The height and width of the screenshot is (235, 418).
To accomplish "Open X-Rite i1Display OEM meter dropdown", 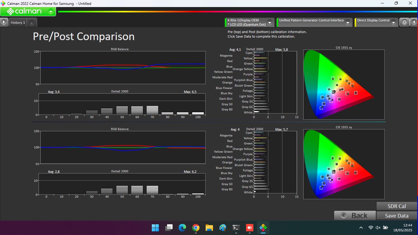I will (x=270, y=23).
